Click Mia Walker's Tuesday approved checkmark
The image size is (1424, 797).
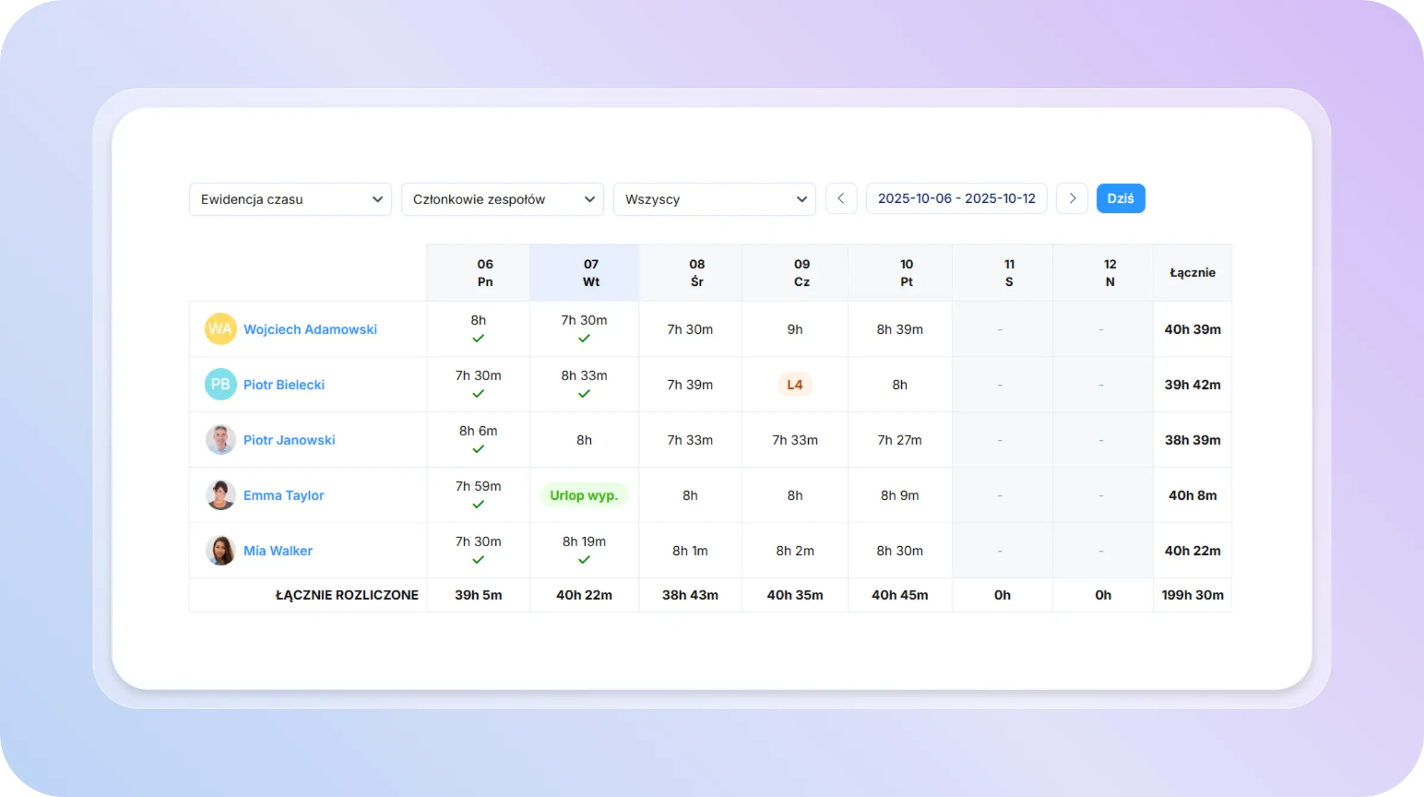pyautogui.click(x=584, y=560)
